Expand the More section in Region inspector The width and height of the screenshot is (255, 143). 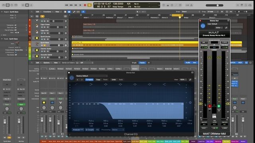pos(2,35)
